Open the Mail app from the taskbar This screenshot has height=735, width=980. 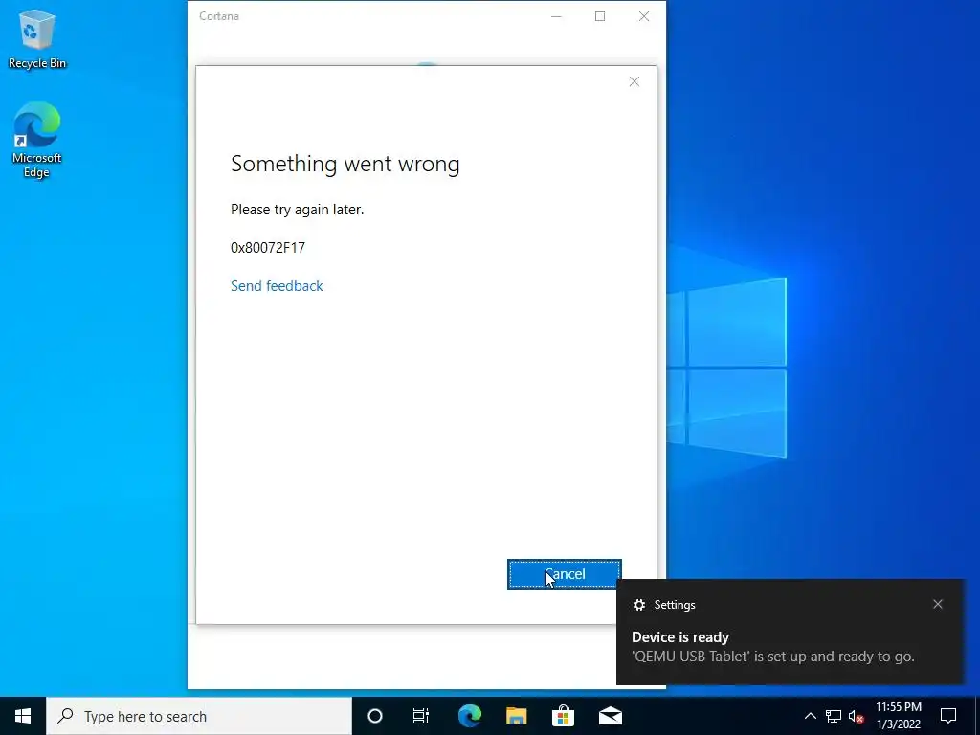[x=610, y=716]
